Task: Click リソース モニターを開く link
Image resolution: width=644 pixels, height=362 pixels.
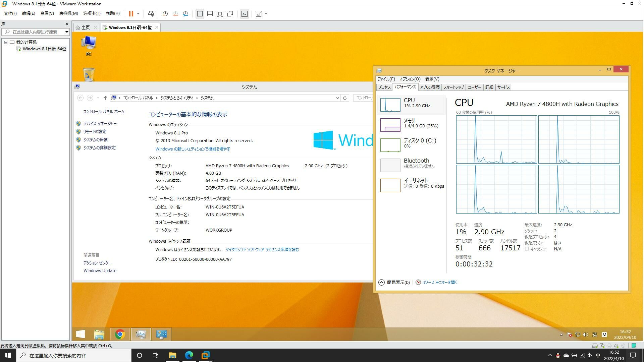Action: [439, 283]
